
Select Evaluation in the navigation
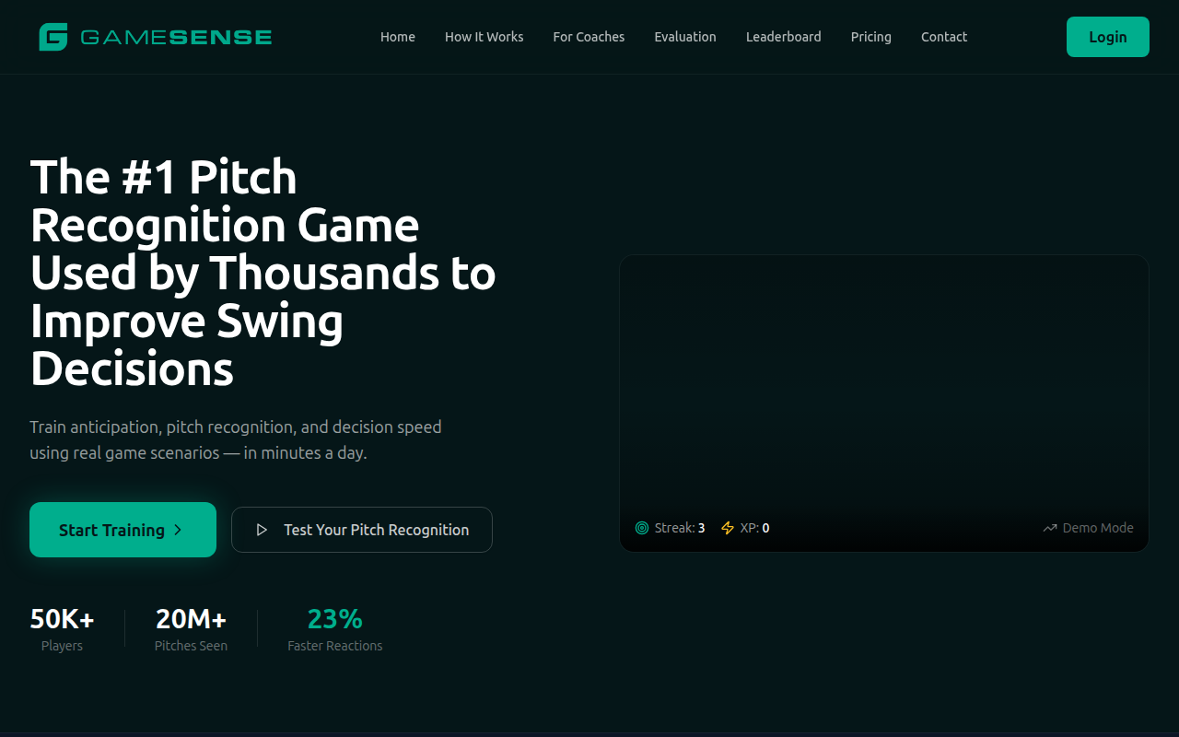tap(685, 37)
